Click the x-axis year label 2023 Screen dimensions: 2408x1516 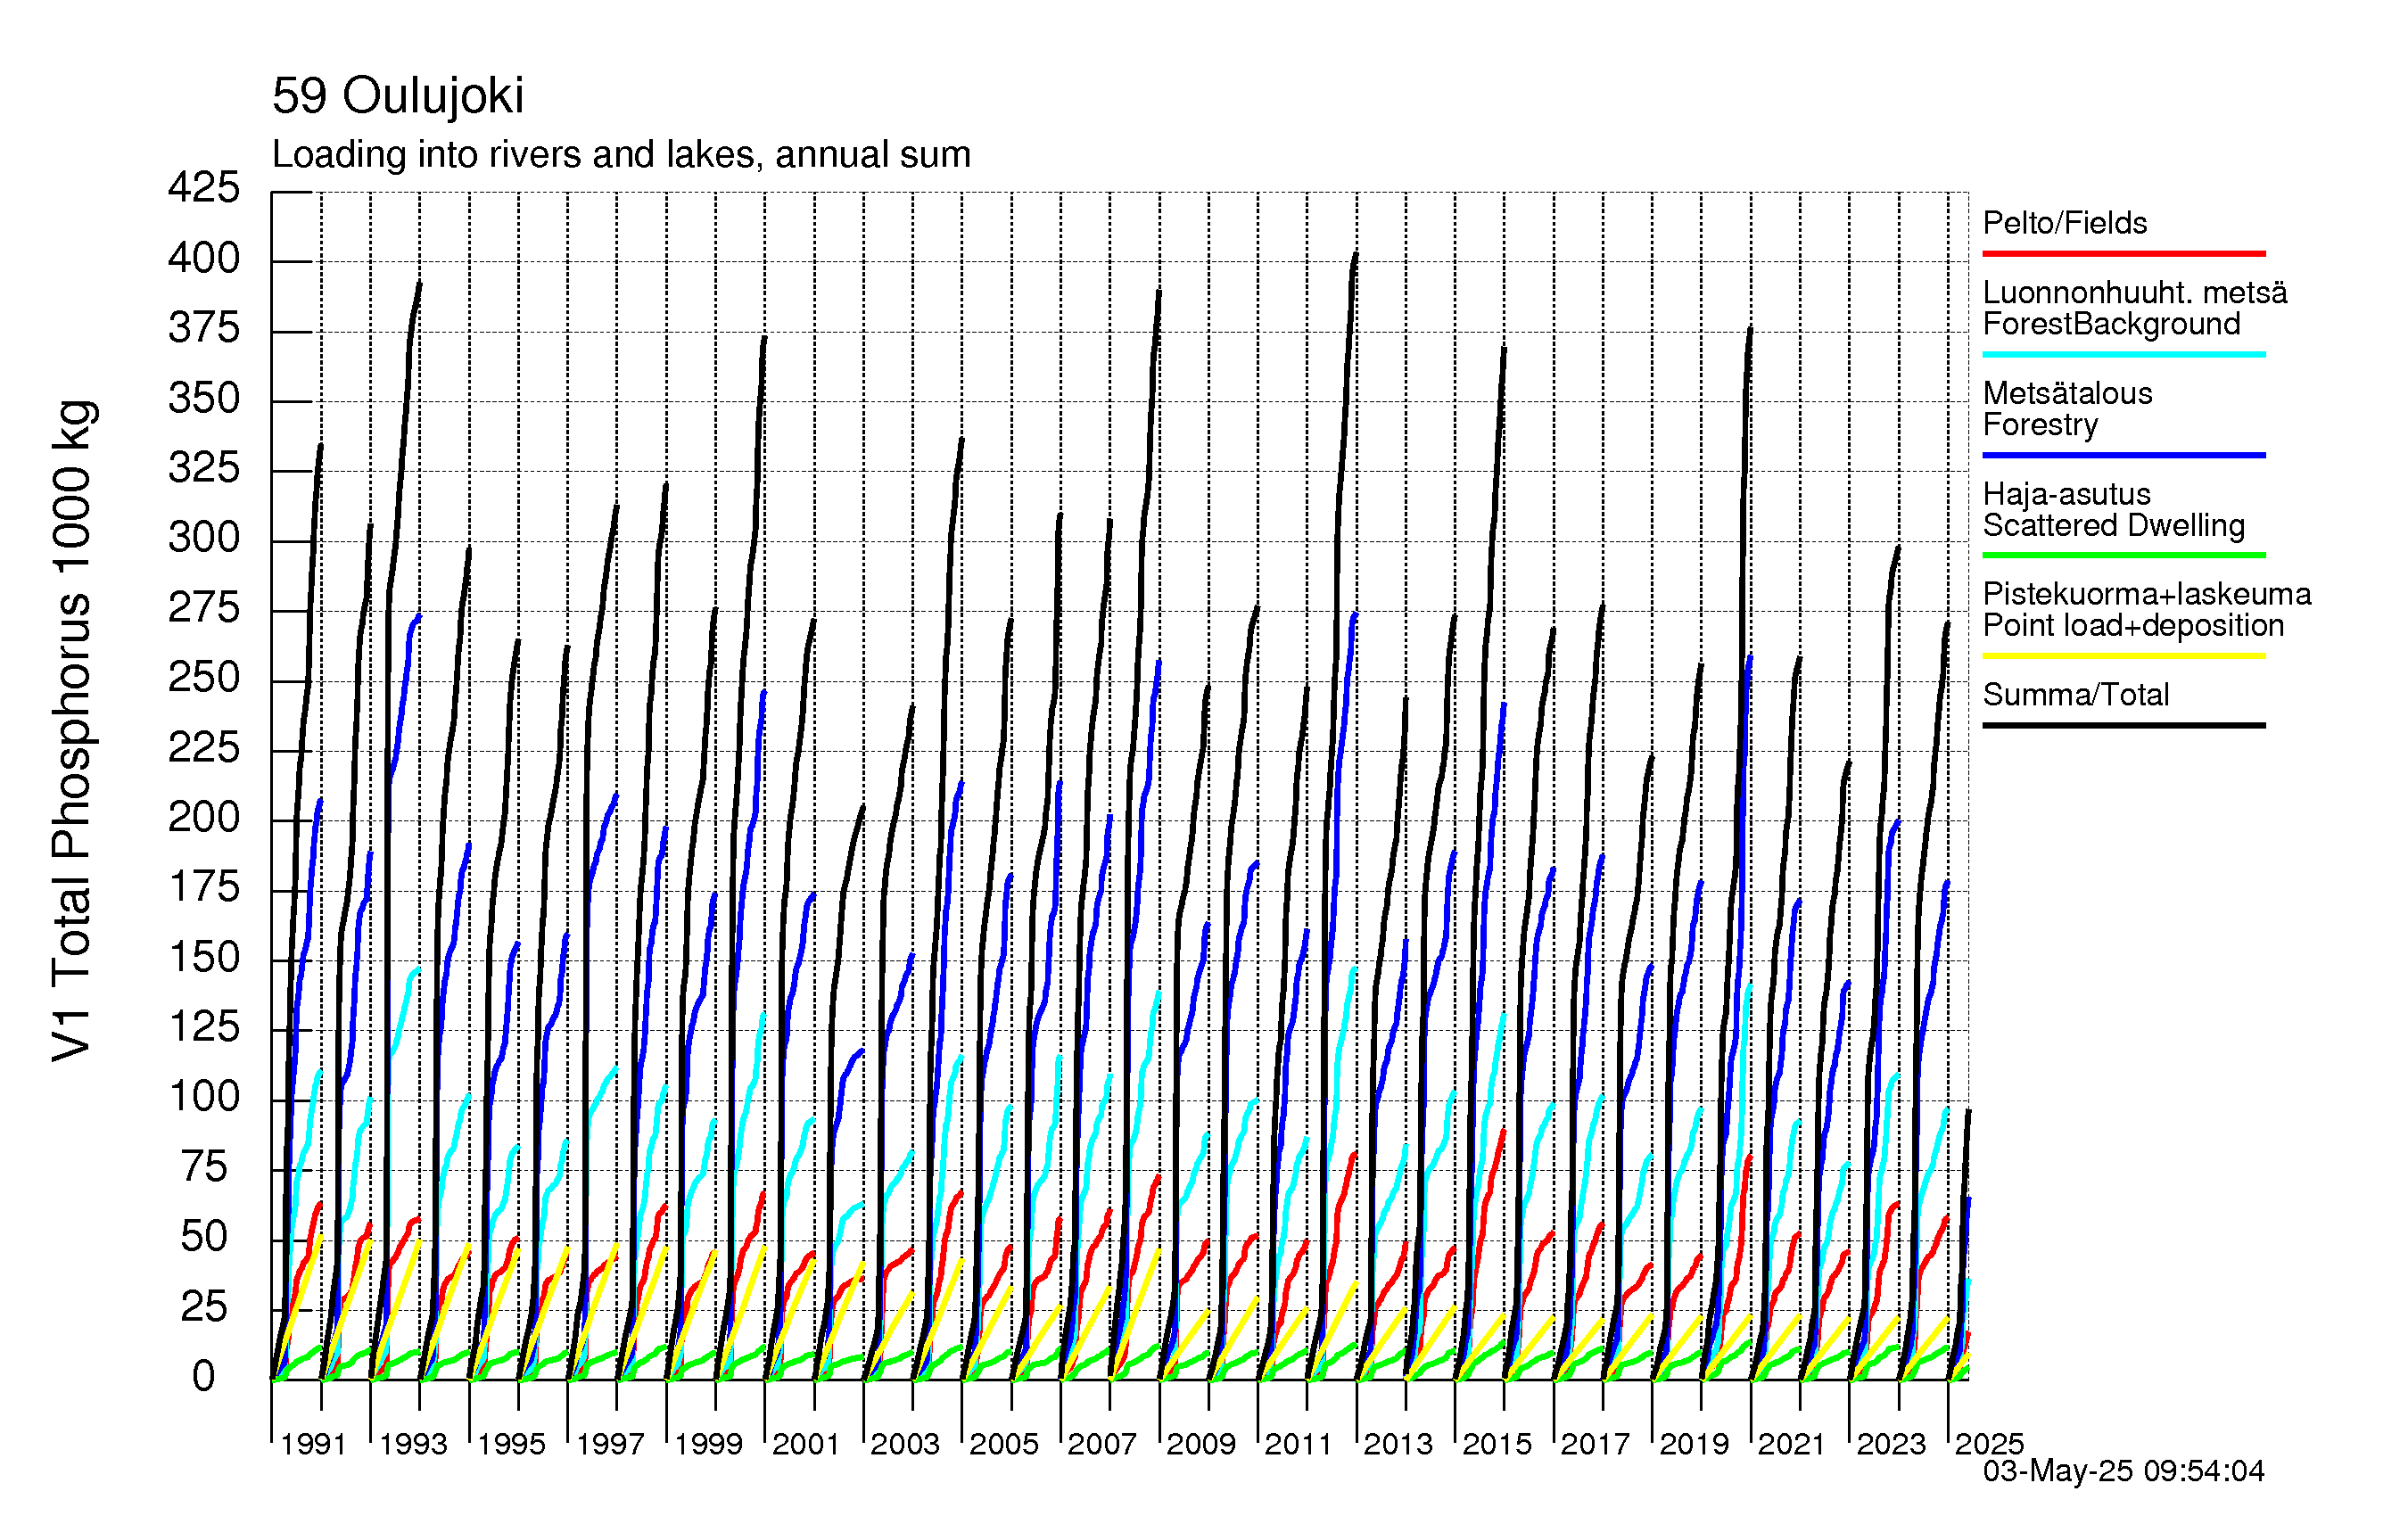[x=1891, y=1444]
